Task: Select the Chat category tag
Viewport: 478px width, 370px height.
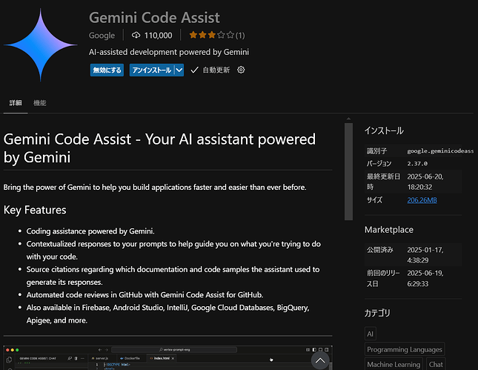Action: coord(436,364)
